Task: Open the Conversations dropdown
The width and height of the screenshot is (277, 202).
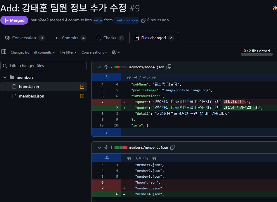Action: point(94,52)
